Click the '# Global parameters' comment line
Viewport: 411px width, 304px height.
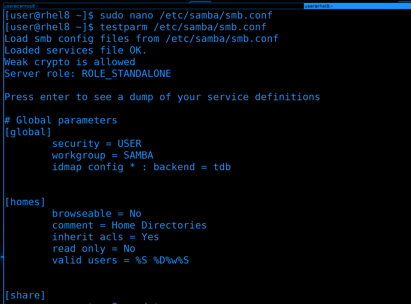[x=61, y=120]
